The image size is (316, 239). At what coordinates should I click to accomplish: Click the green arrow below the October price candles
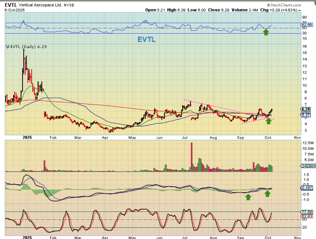[269, 121]
